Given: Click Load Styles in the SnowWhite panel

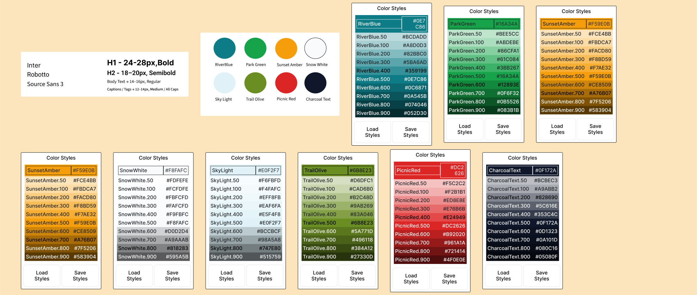Looking at the screenshot, I should [x=134, y=276].
